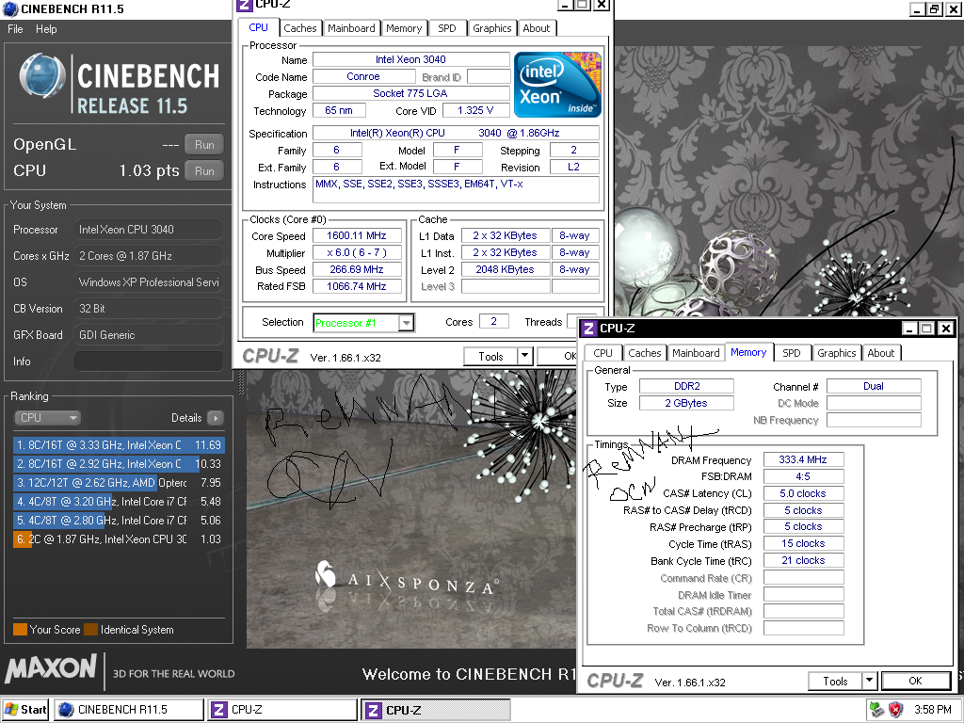Open Graphics tab in CPU-Z Memory window
Viewport: 964px width, 723px height.
(836, 353)
